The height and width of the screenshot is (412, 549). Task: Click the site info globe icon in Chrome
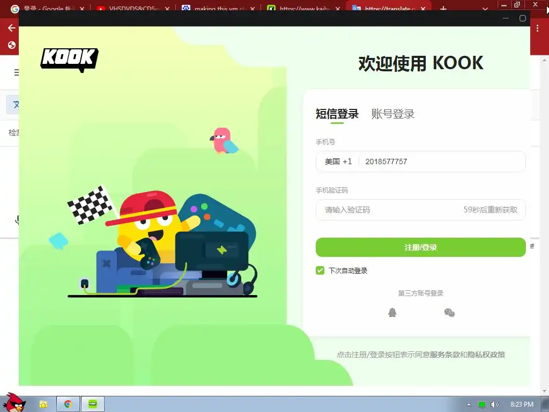tap(12, 45)
